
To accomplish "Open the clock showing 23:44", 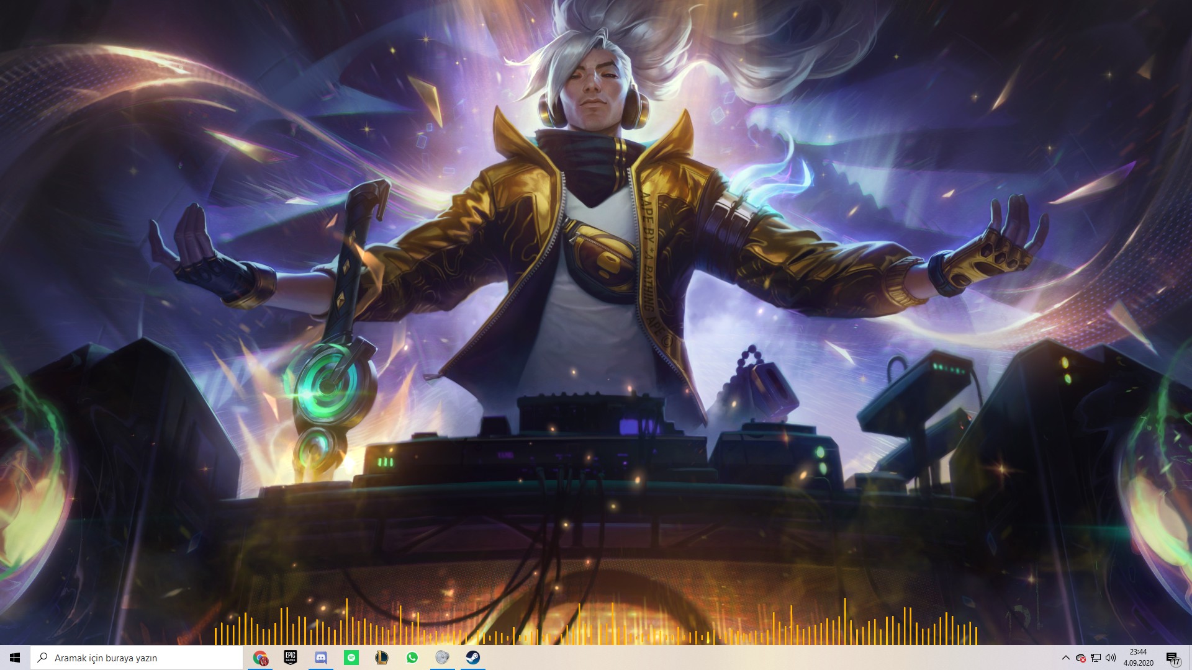I will tap(1138, 658).
